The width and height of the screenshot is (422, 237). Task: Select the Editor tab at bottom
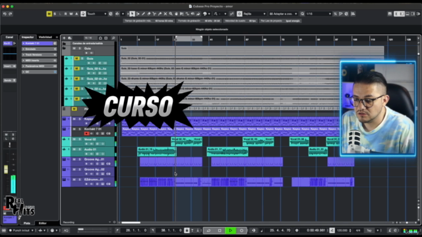click(42, 223)
